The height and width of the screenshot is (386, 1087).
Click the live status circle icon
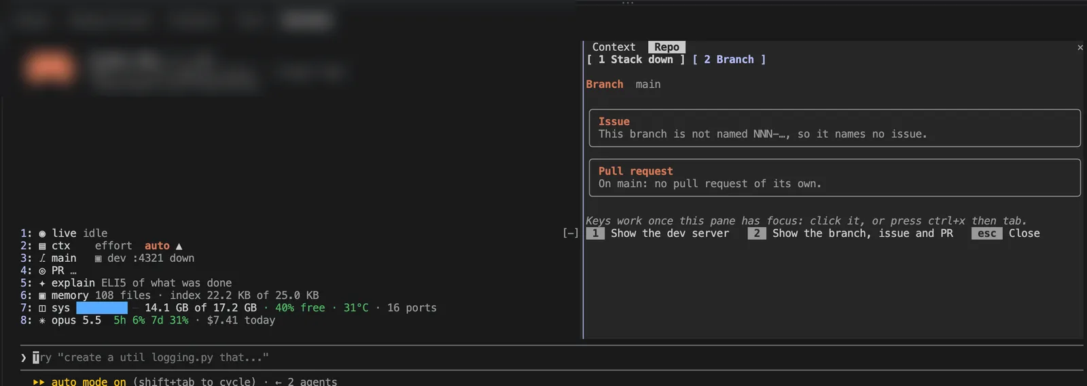click(x=42, y=233)
